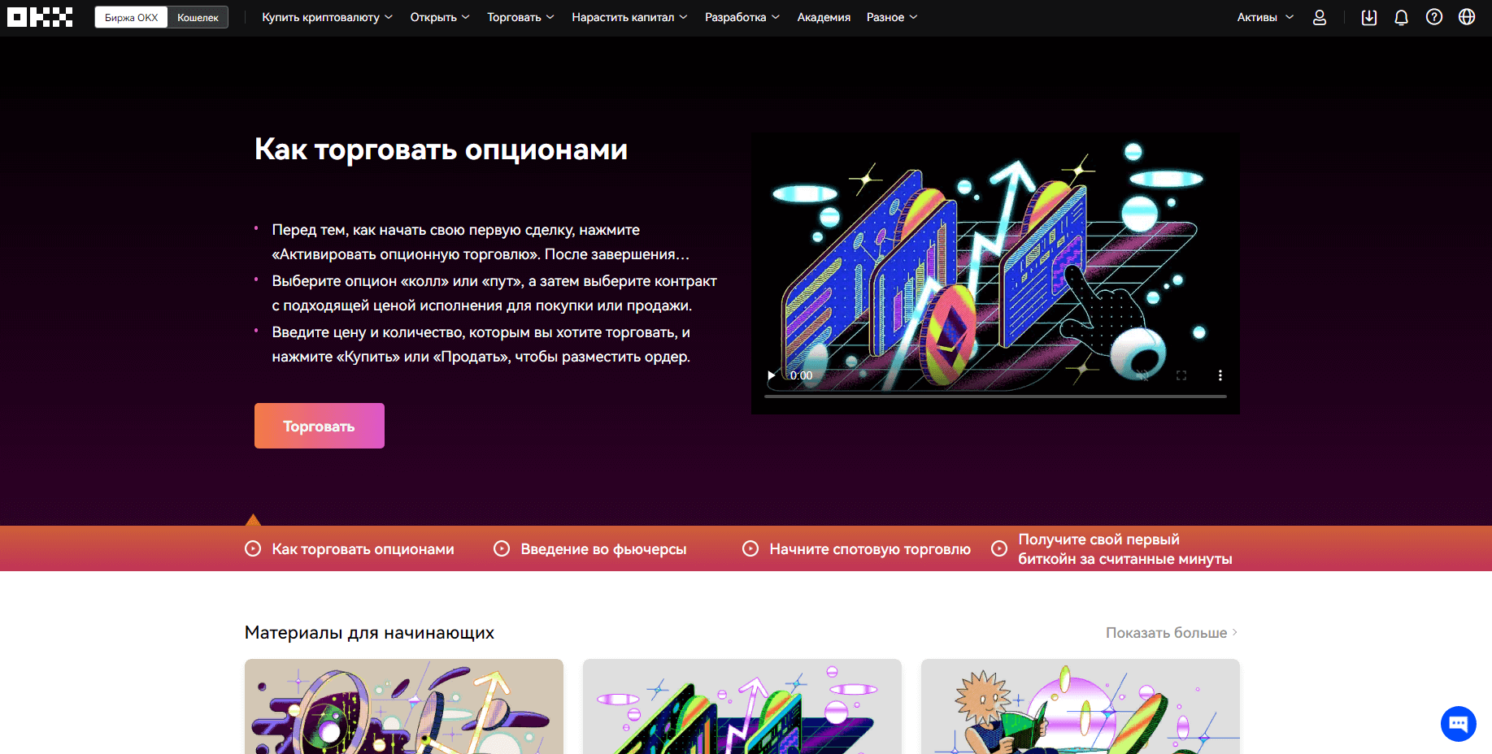The width and height of the screenshot is (1492, 754).
Task: Switch to the Кошелек toggle option
Action: tap(198, 17)
